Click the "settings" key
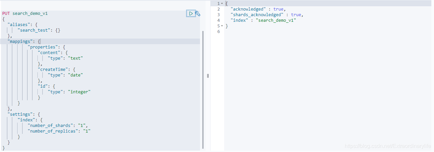This screenshot has height=152, width=434. 20,114
